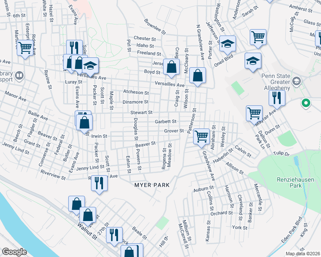Select the McCarrell St label

183,236
